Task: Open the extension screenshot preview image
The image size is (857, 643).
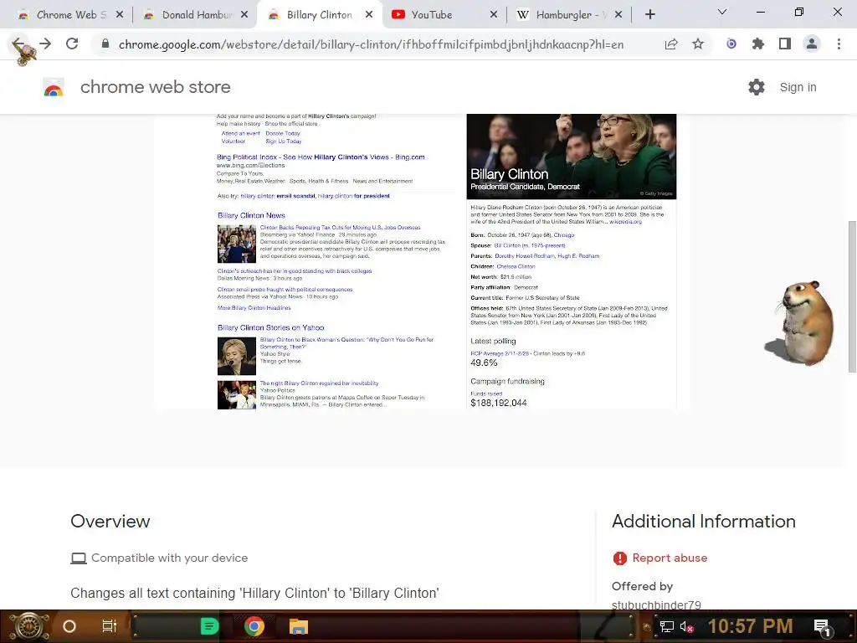Action: coord(422,261)
